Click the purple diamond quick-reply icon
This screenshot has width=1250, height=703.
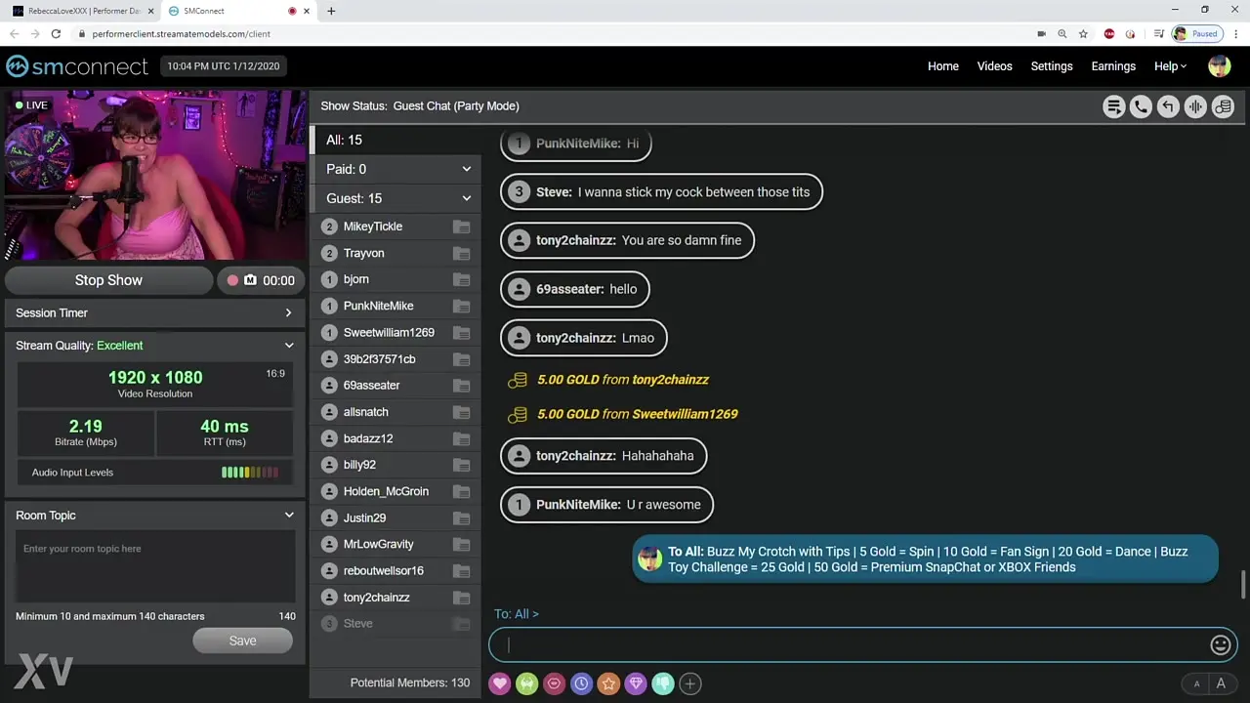click(636, 683)
